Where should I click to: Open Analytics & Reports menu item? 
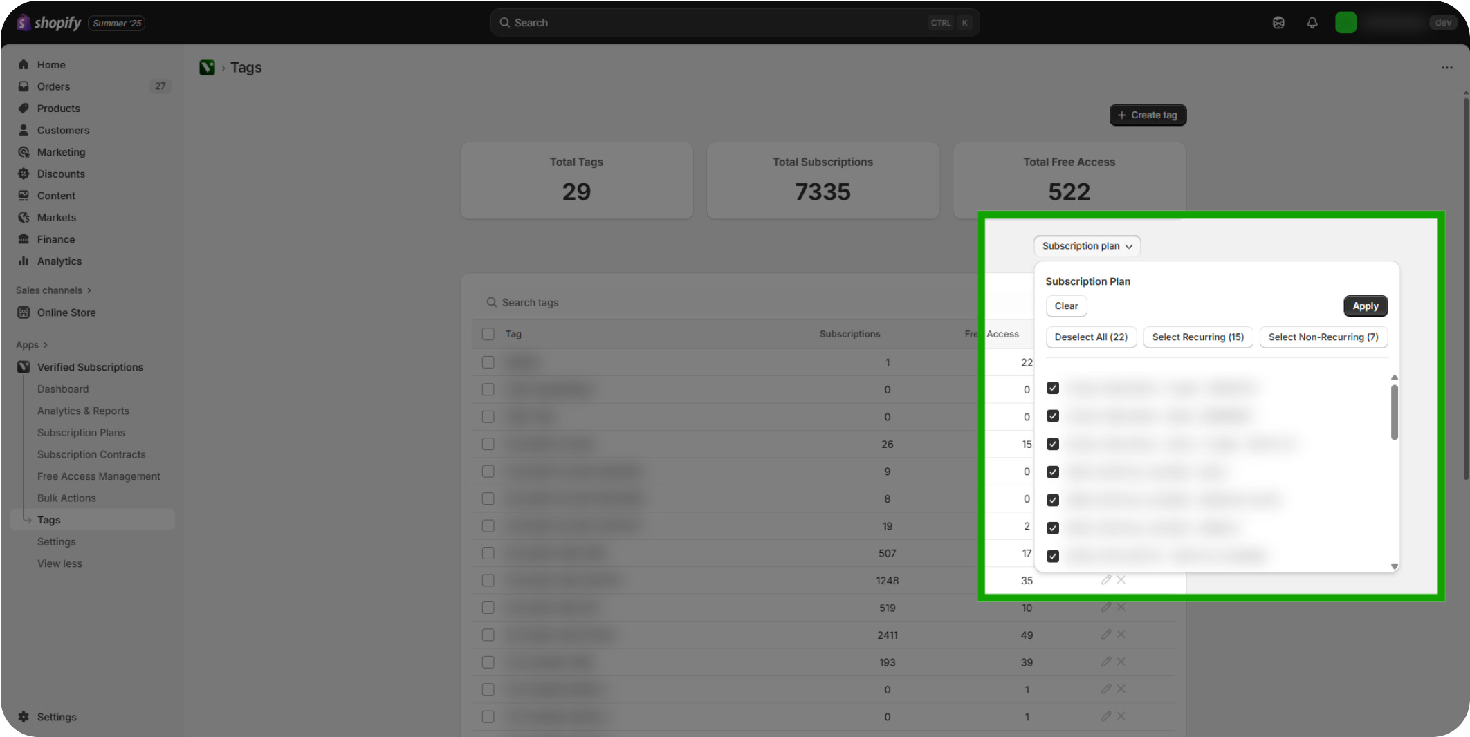click(83, 411)
